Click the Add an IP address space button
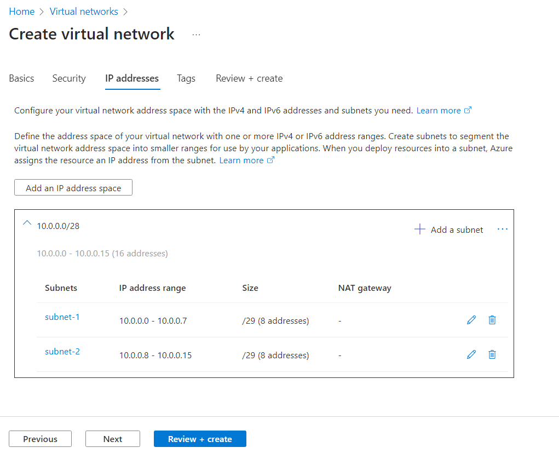 tap(73, 187)
